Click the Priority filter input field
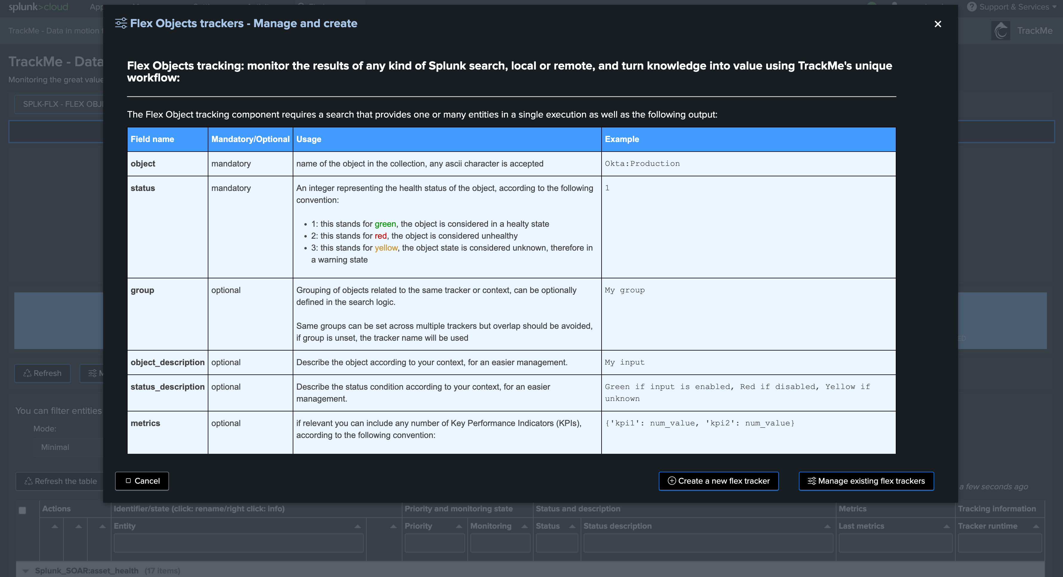This screenshot has height=577, width=1063. point(435,543)
